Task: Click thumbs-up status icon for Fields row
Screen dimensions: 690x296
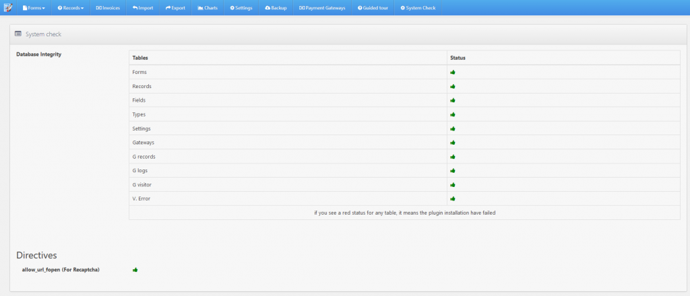Action: 453,100
